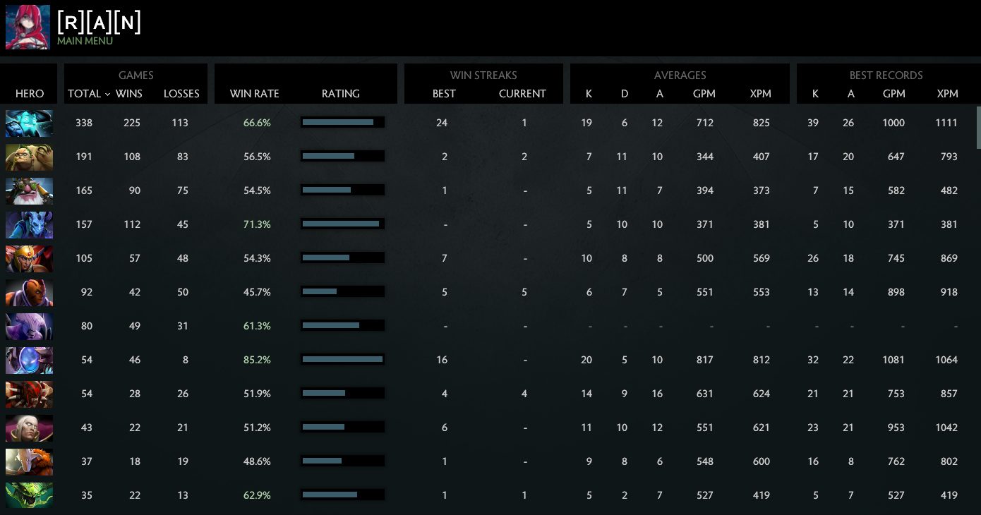Sort the table by WIN RATE
Image resolution: width=981 pixels, height=515 pixels.
click(254, 94)
